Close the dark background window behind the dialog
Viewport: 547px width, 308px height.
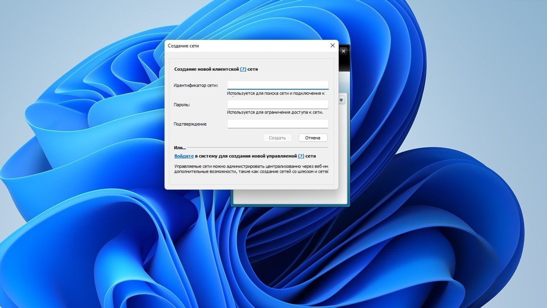(x=344, y=51)
